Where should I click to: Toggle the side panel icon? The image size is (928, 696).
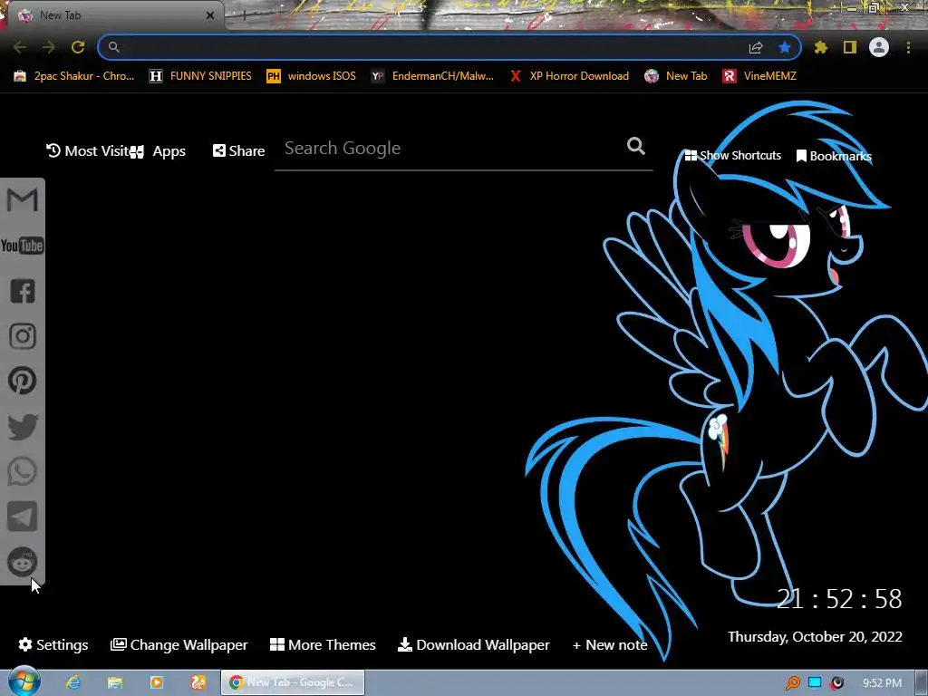point(850,47)
